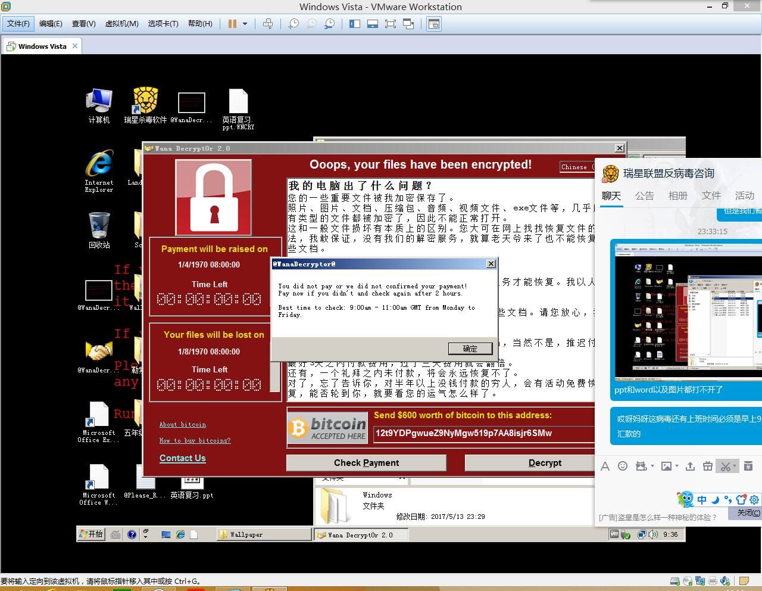Image resolution: width=762 pixels, height=591 pixels.
Task: Toggle the VMware library sidebar view
Action: pos(355,24)
